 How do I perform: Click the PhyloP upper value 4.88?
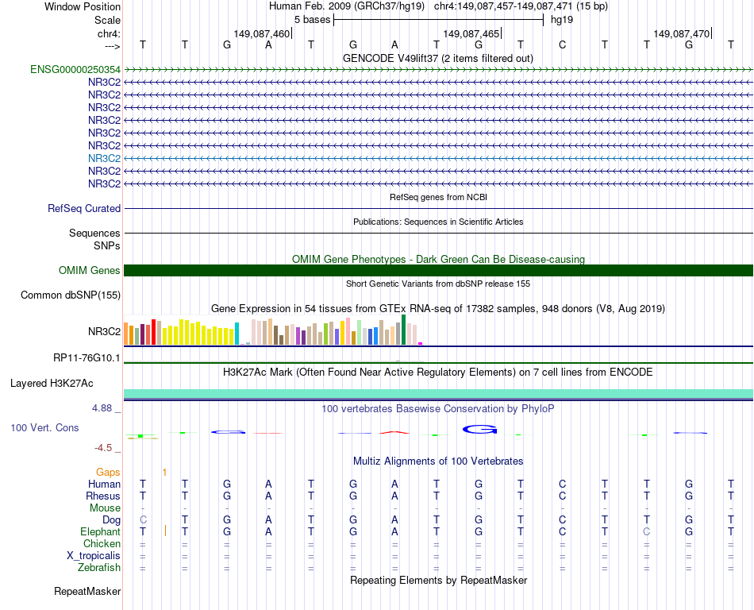point(102,408)
